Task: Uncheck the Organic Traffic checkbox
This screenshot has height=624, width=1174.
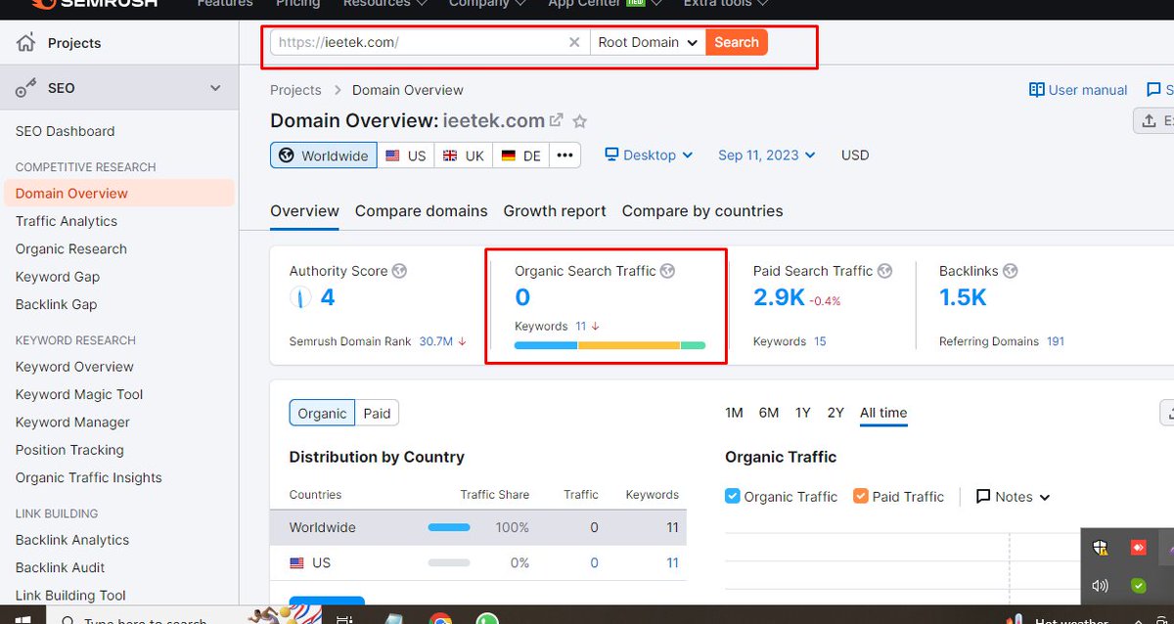Action: [733, 496]
